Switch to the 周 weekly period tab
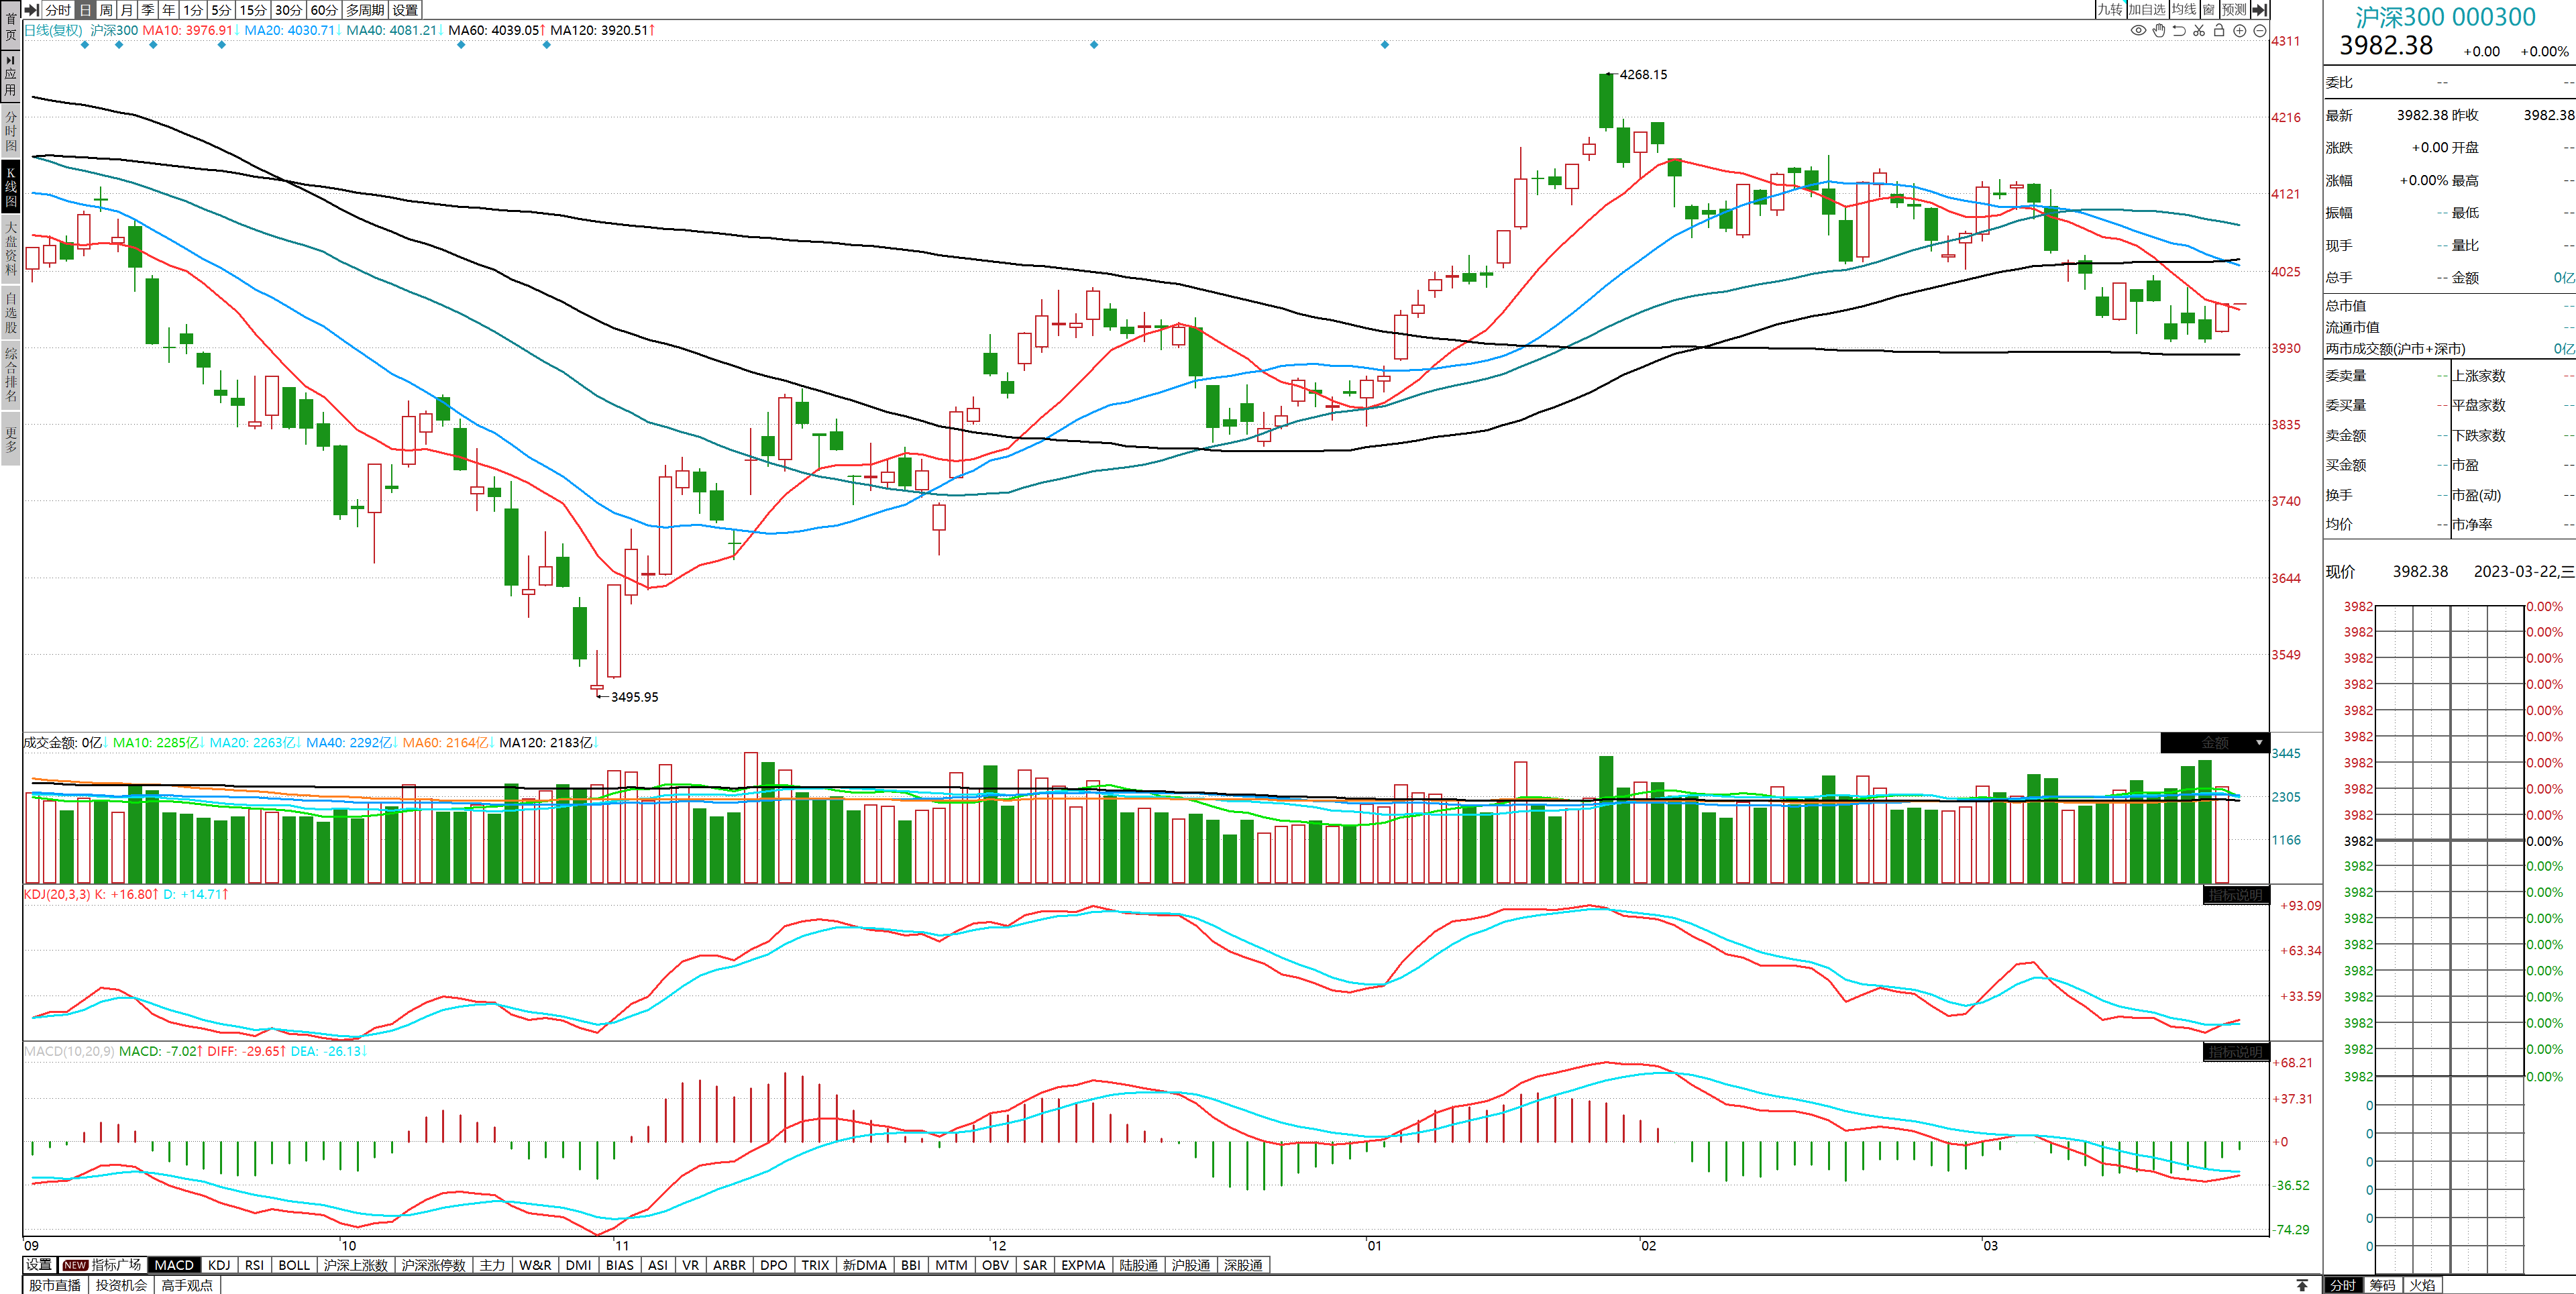This screenshot has height=1294, width=2576. [106, 9]
